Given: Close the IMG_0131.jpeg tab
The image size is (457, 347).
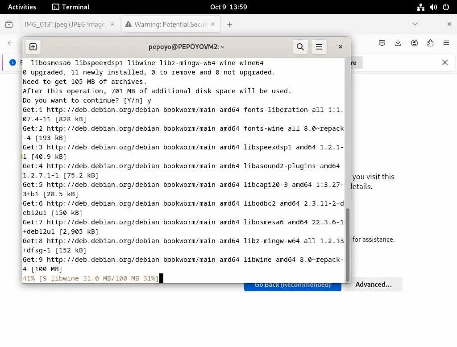Looking at the screenshot, I should tap(112, 25).
